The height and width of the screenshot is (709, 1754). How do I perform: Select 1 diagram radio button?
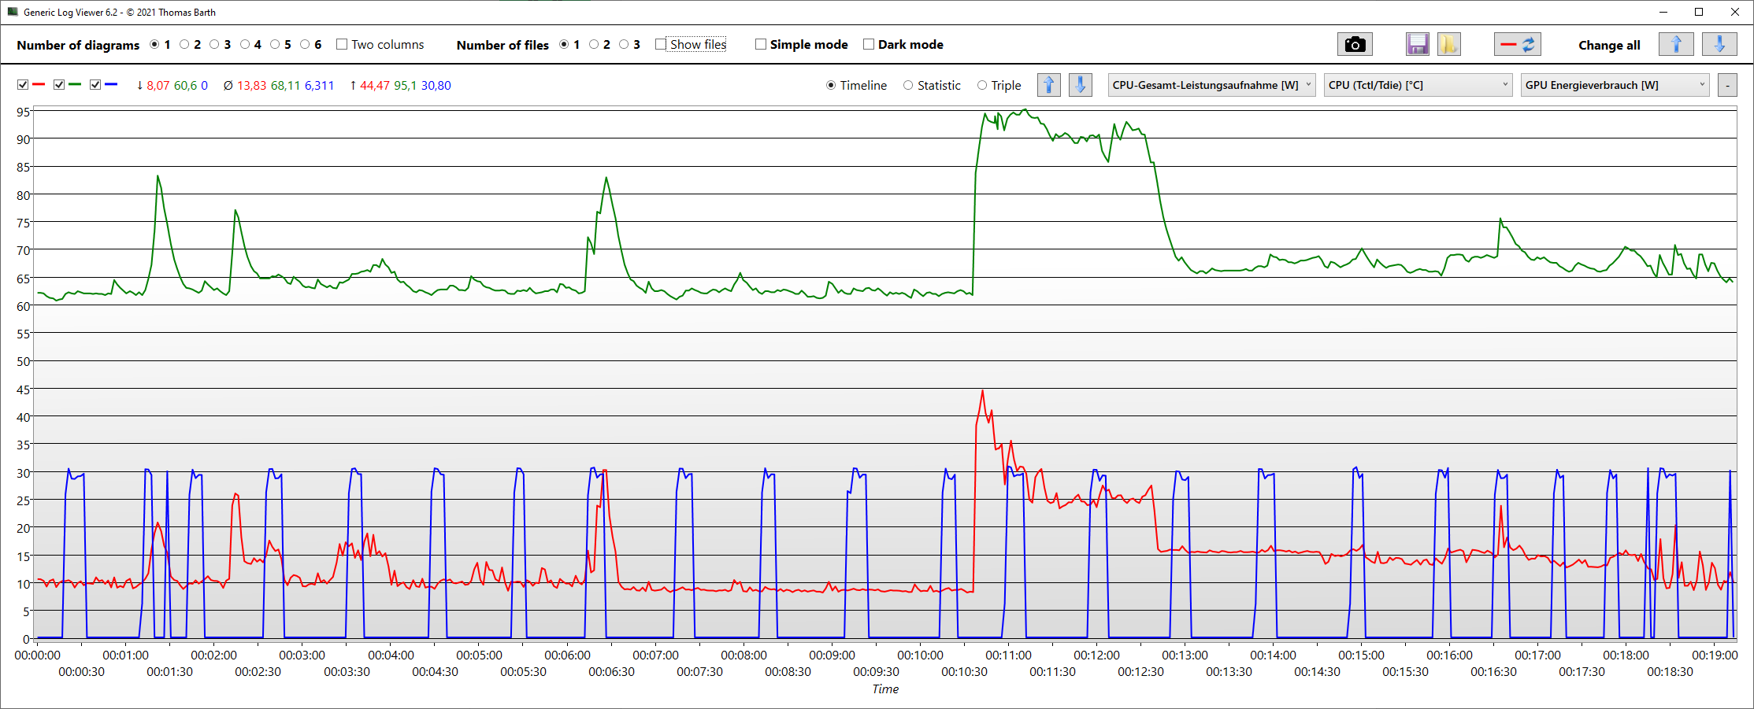pyautogui.click(x=154, y=45)
